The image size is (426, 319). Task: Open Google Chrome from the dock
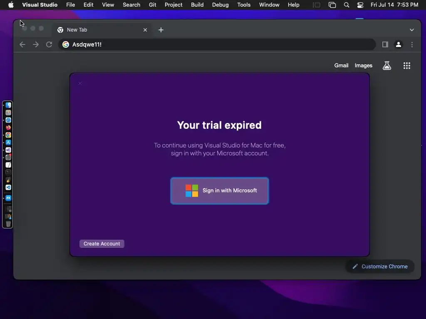click(8, 135)
